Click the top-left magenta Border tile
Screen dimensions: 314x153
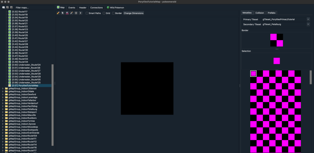(273, 37)
